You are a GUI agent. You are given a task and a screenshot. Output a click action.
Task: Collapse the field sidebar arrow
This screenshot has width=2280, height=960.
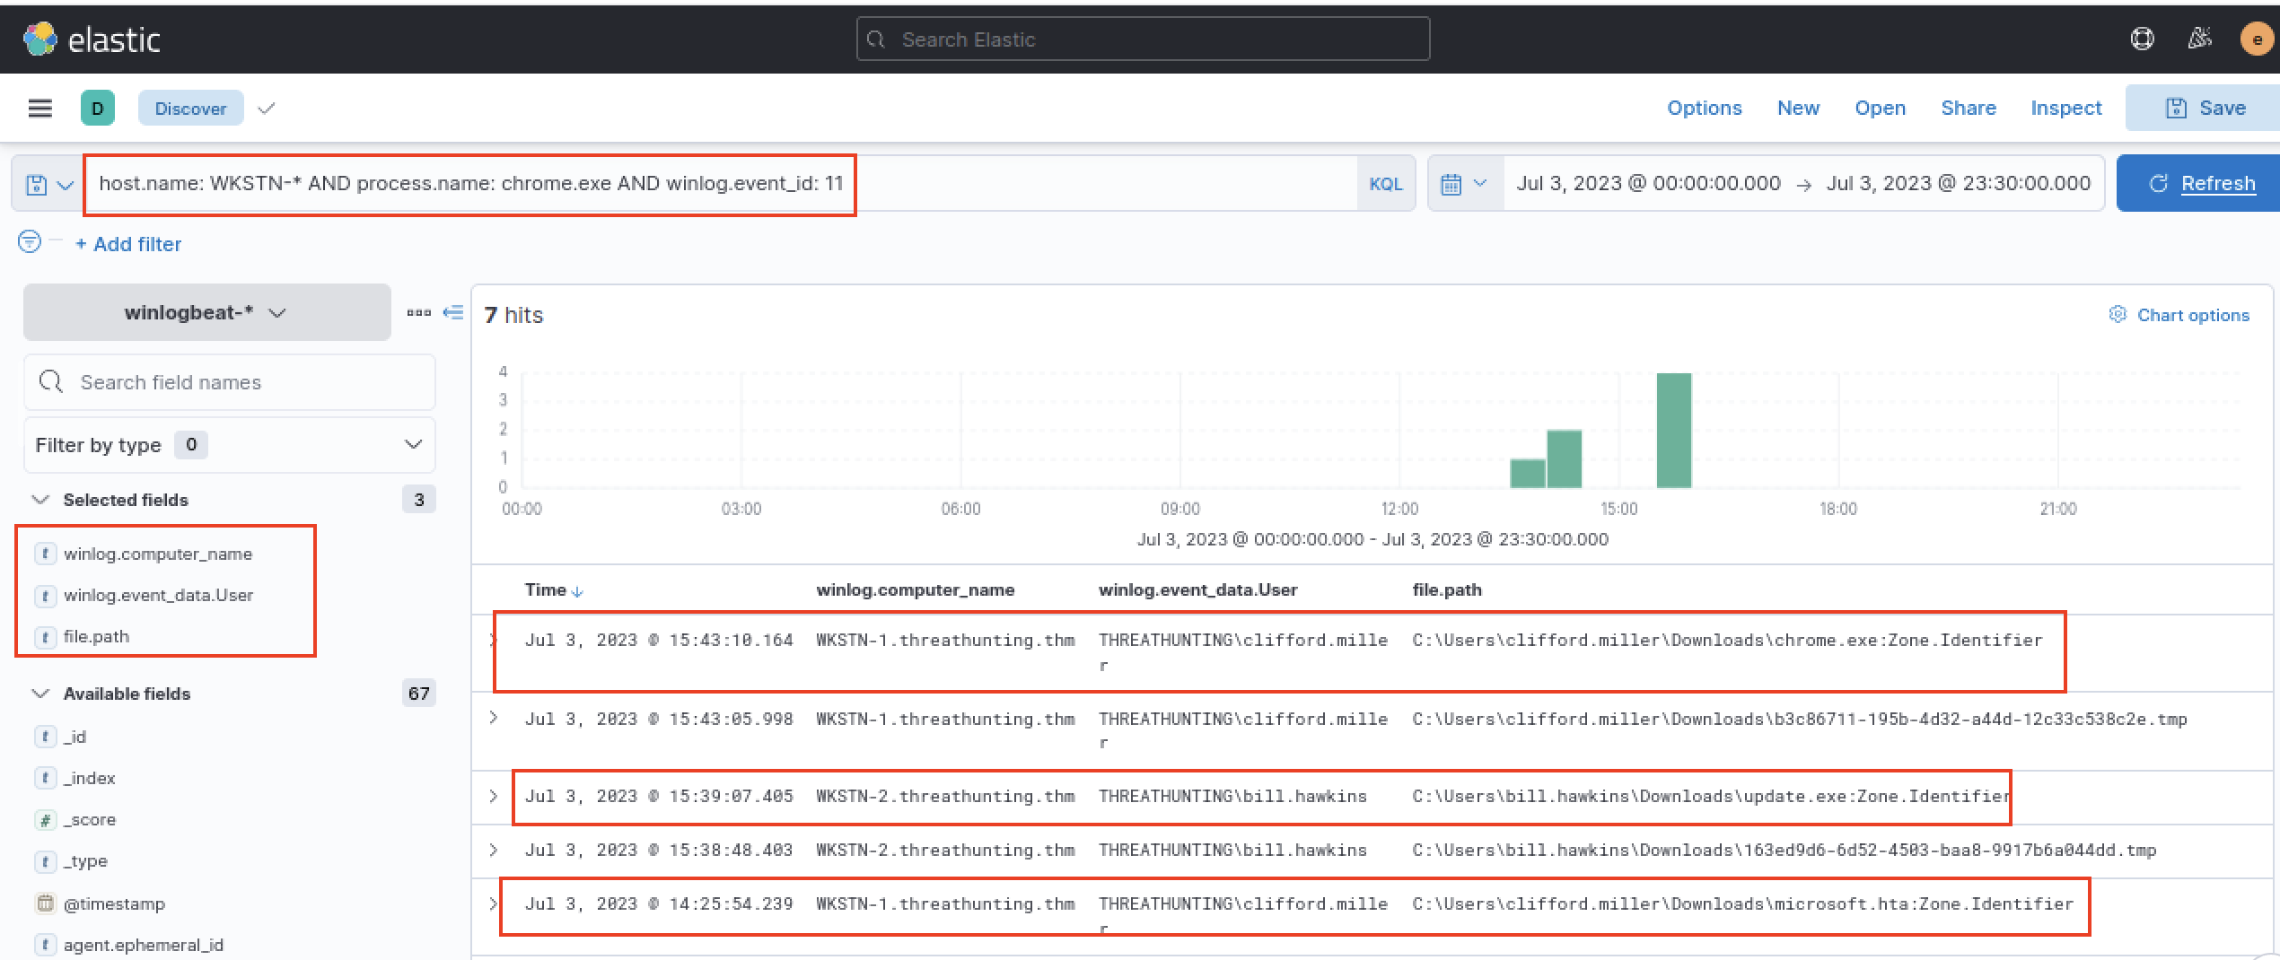(454, 312)
